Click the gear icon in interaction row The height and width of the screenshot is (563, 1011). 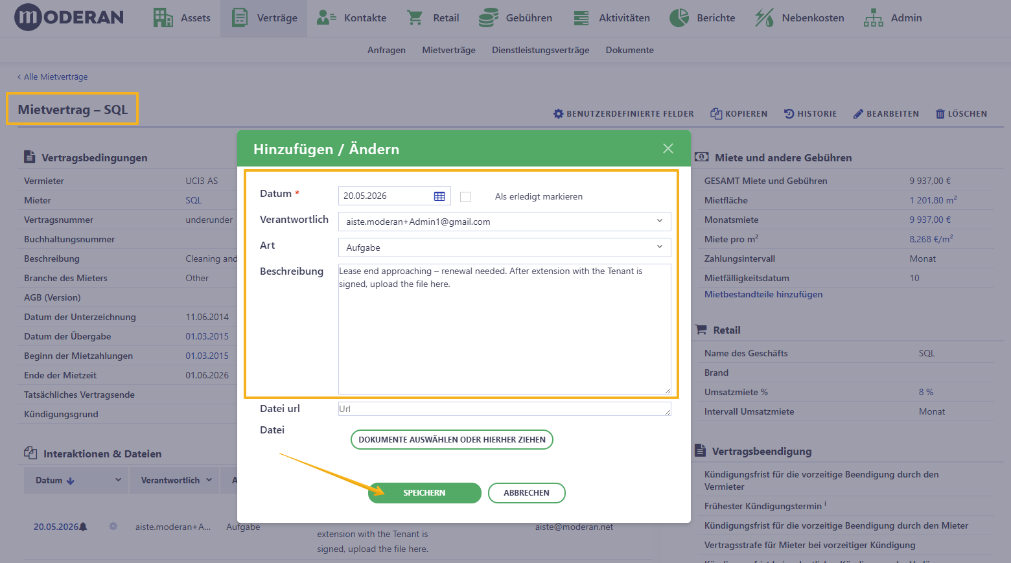click(113, 526)
